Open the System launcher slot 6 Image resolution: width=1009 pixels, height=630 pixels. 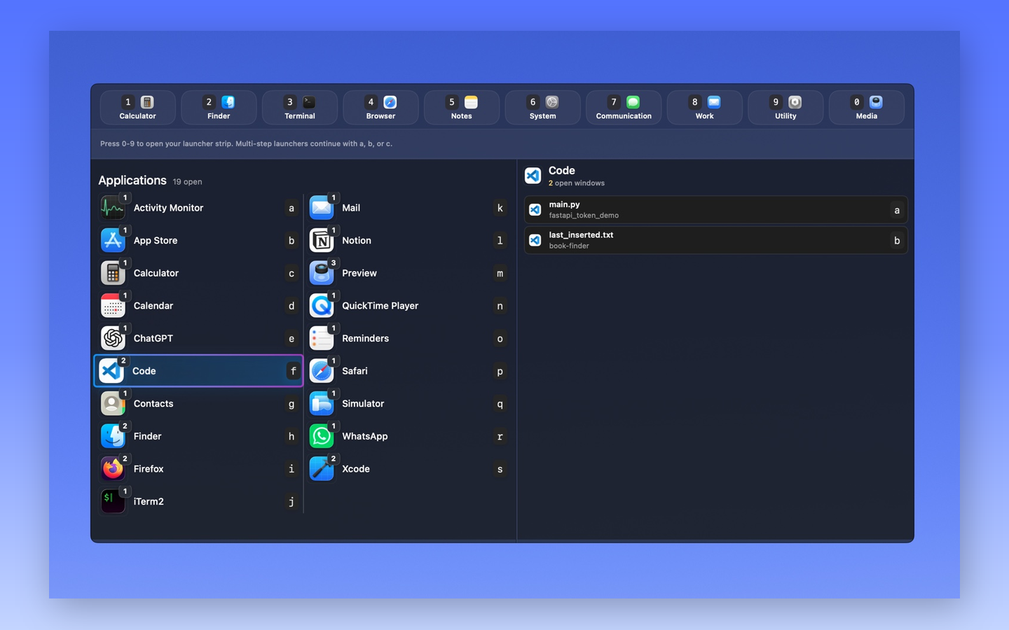(x=543, y=108)
